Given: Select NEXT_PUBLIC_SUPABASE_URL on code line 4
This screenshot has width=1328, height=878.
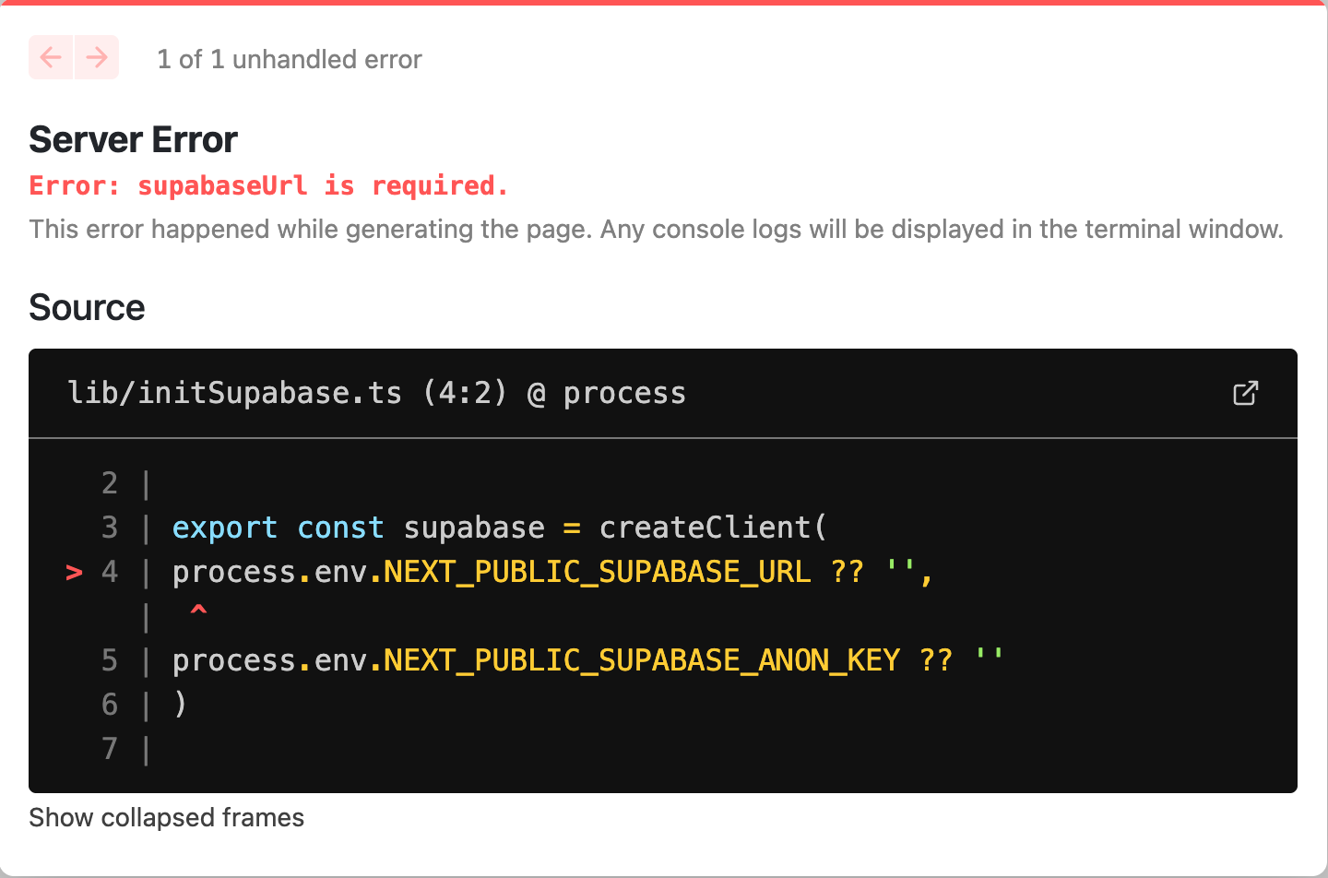Looking at the screenshot, I should tap(598, 572).
